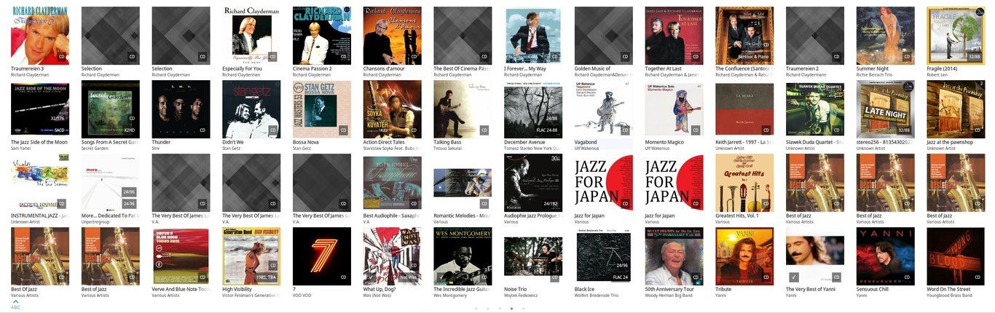Select the 7 album cover by VOO VOO

coord(322,256)
